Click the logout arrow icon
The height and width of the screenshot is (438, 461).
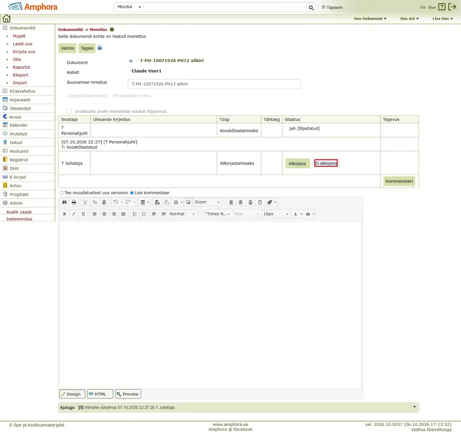452,7
